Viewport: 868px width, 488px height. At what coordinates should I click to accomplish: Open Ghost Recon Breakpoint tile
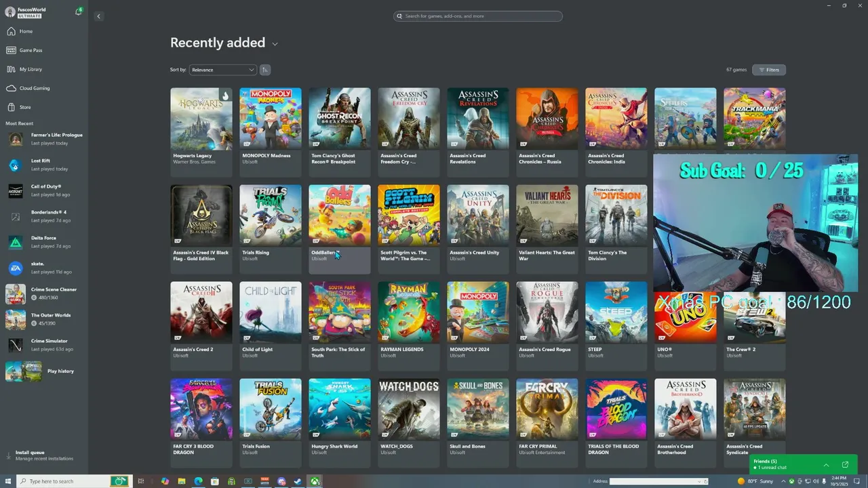click(x=340, y=132)
